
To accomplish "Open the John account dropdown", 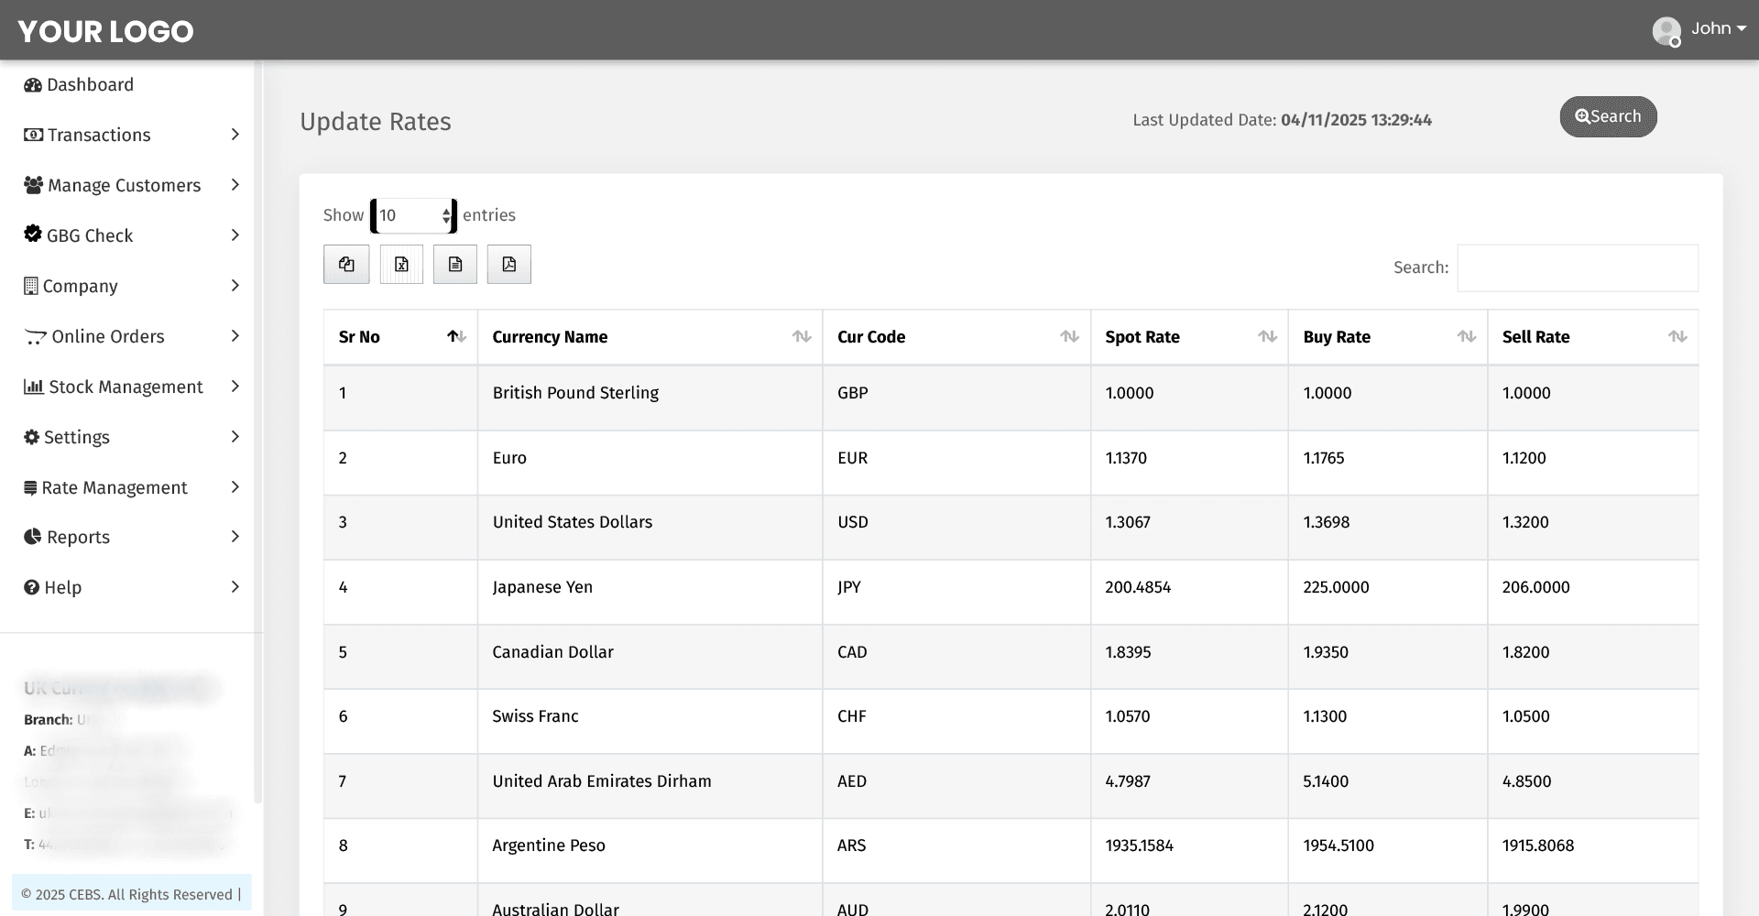I will (x=1717, y=28).
